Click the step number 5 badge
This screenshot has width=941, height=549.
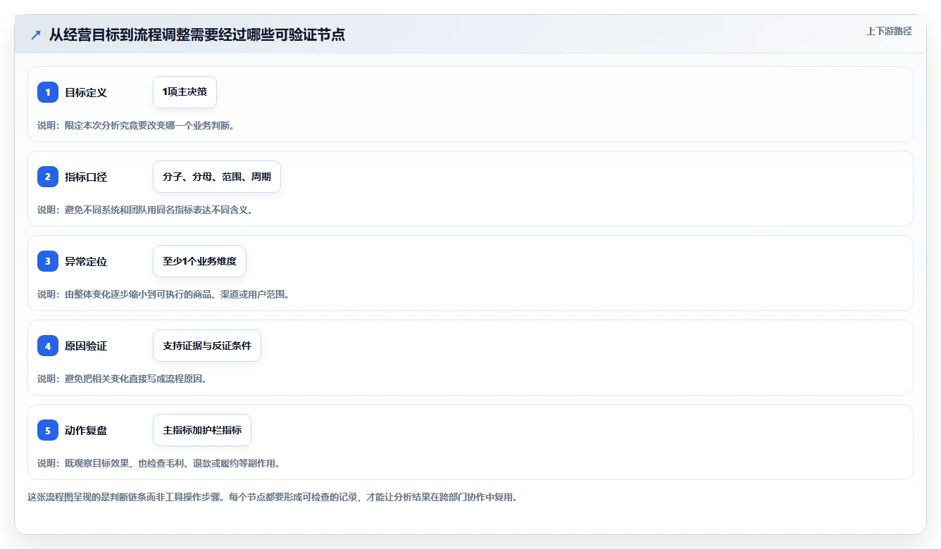pos(48,430)
